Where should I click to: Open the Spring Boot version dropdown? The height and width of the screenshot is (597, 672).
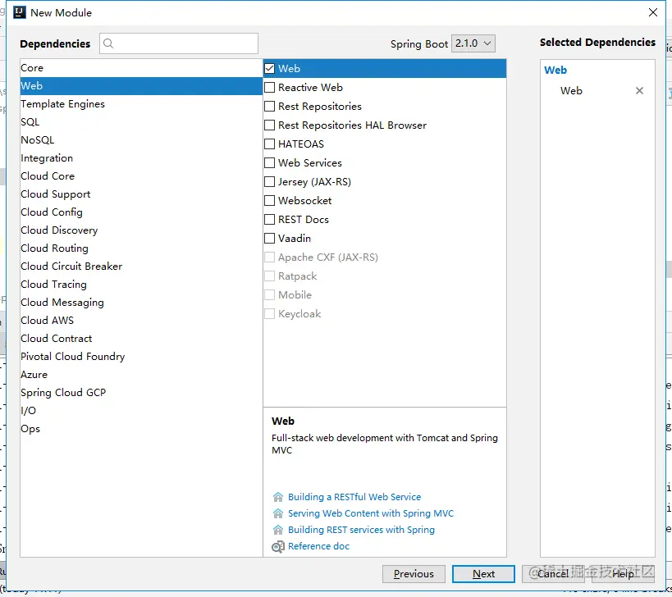[473, 43]
